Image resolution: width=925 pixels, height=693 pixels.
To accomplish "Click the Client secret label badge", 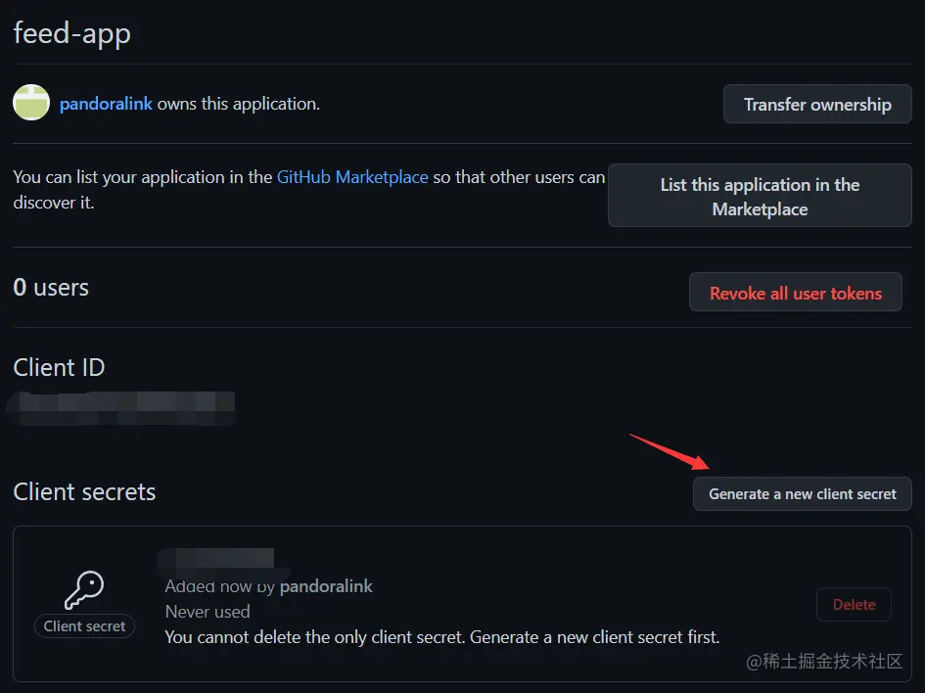I will [x=84, y=626].
